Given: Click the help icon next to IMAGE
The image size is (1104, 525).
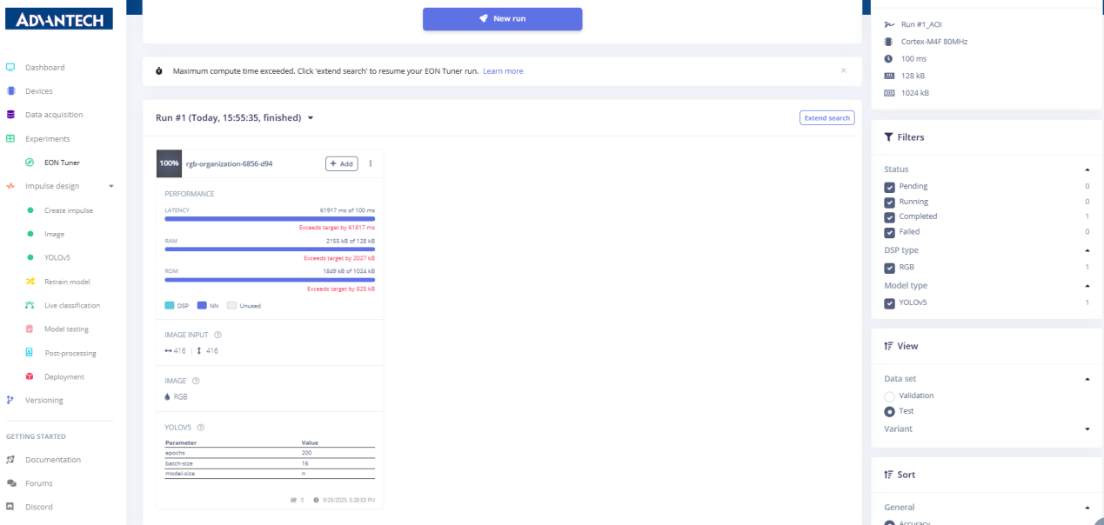Looking at the screenshot, I should click(196, 381).
